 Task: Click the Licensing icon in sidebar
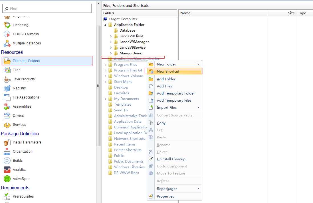click(7, 25)
